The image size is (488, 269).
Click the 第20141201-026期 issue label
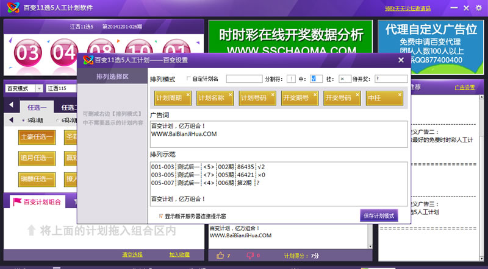(122, 27)
